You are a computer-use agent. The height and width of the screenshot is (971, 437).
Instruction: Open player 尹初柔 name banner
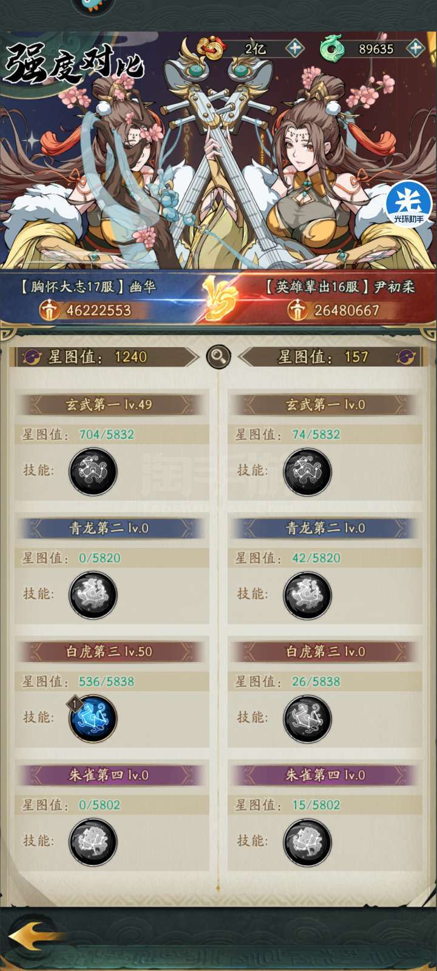point(340,286)
